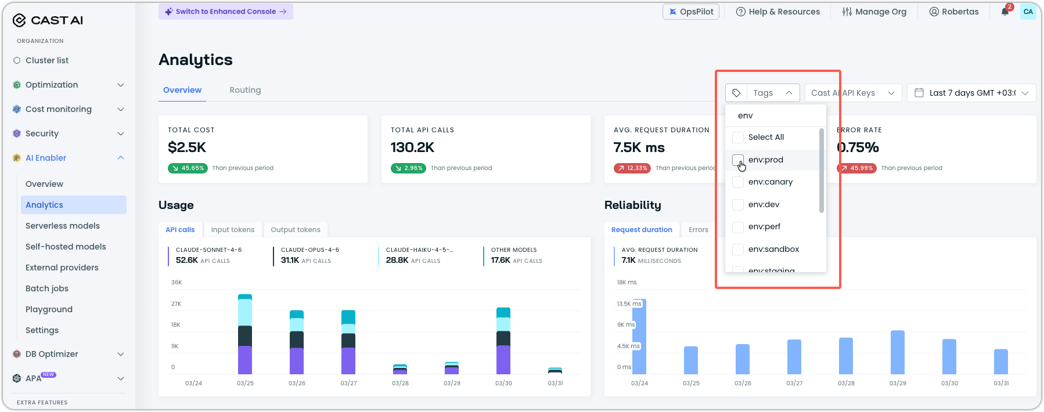Click the tags list scrollbar
The image size is (1044, 412).
tap(822, 171)
